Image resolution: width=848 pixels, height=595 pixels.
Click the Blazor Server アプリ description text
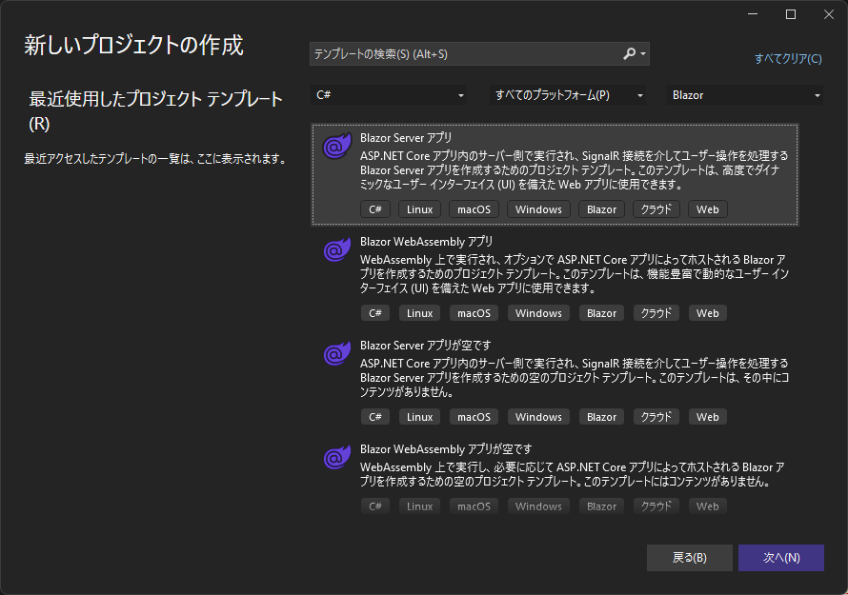click(575, 170)
